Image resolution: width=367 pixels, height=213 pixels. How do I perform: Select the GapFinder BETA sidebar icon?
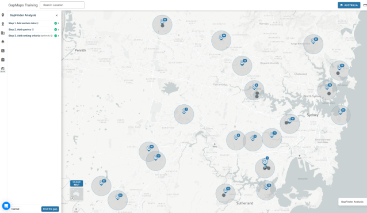point(3,69)
